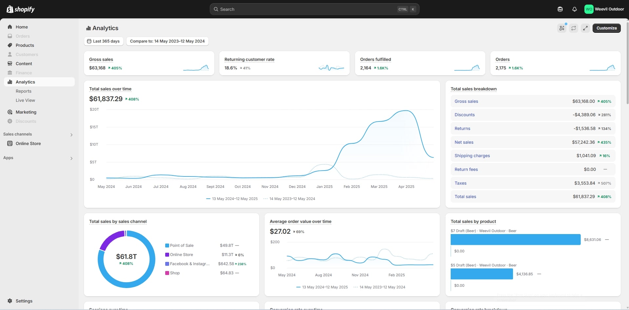Image resolution: width=629 pixels, height=310 pixels.
Task: Click the Products tag icon in sidebar
Action: (x=10, y=45)
